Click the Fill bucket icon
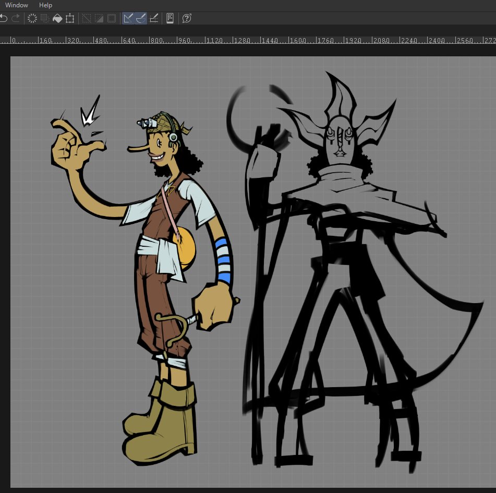Screen dimensions: 496x493 click(57, 18)
